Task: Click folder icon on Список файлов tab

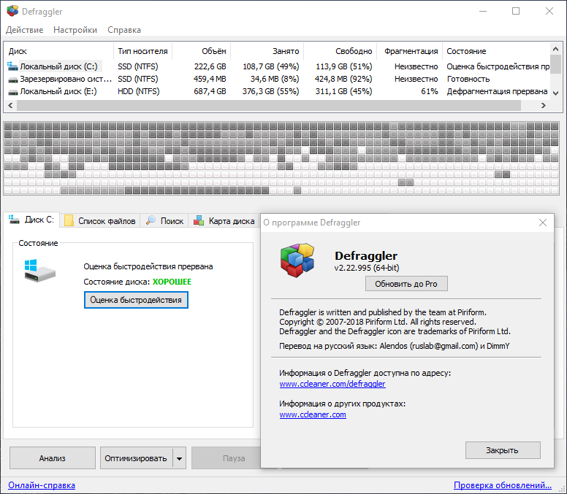Action: point(69,220)
